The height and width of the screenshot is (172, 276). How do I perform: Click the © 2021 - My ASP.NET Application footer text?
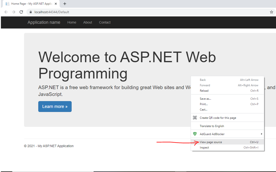(49, 146)
